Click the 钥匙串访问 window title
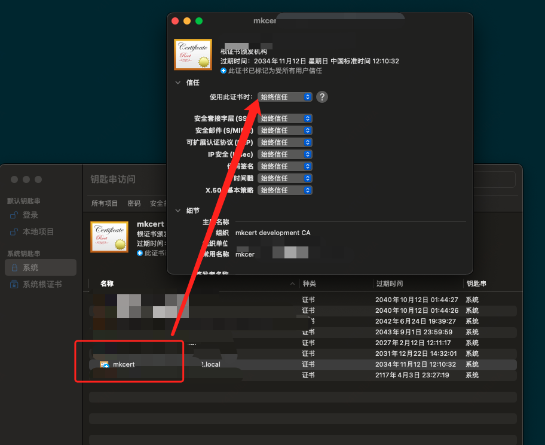The width and height of the screenshot is (545, 445). click(113, 179)
